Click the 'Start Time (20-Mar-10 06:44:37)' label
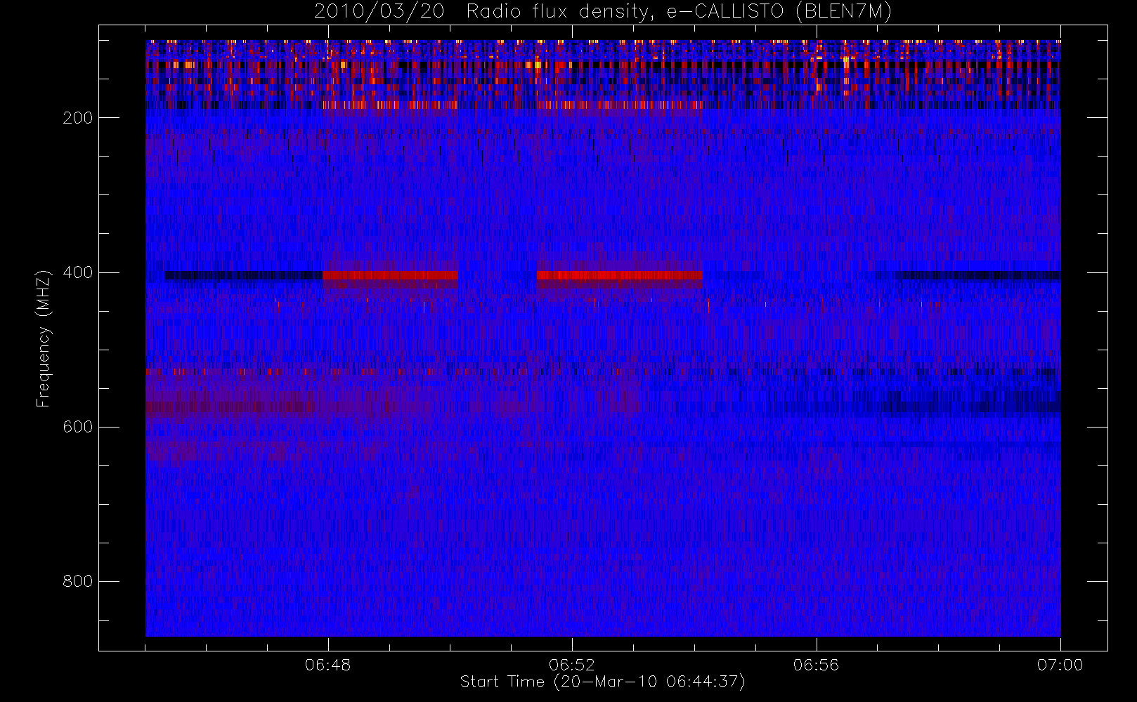The height and width of the screenshot is (702, 1137). (x=602, y=682)
